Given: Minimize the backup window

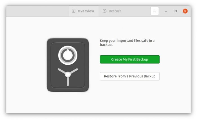Looking at the screenshot, I should [x=166, y=11].
